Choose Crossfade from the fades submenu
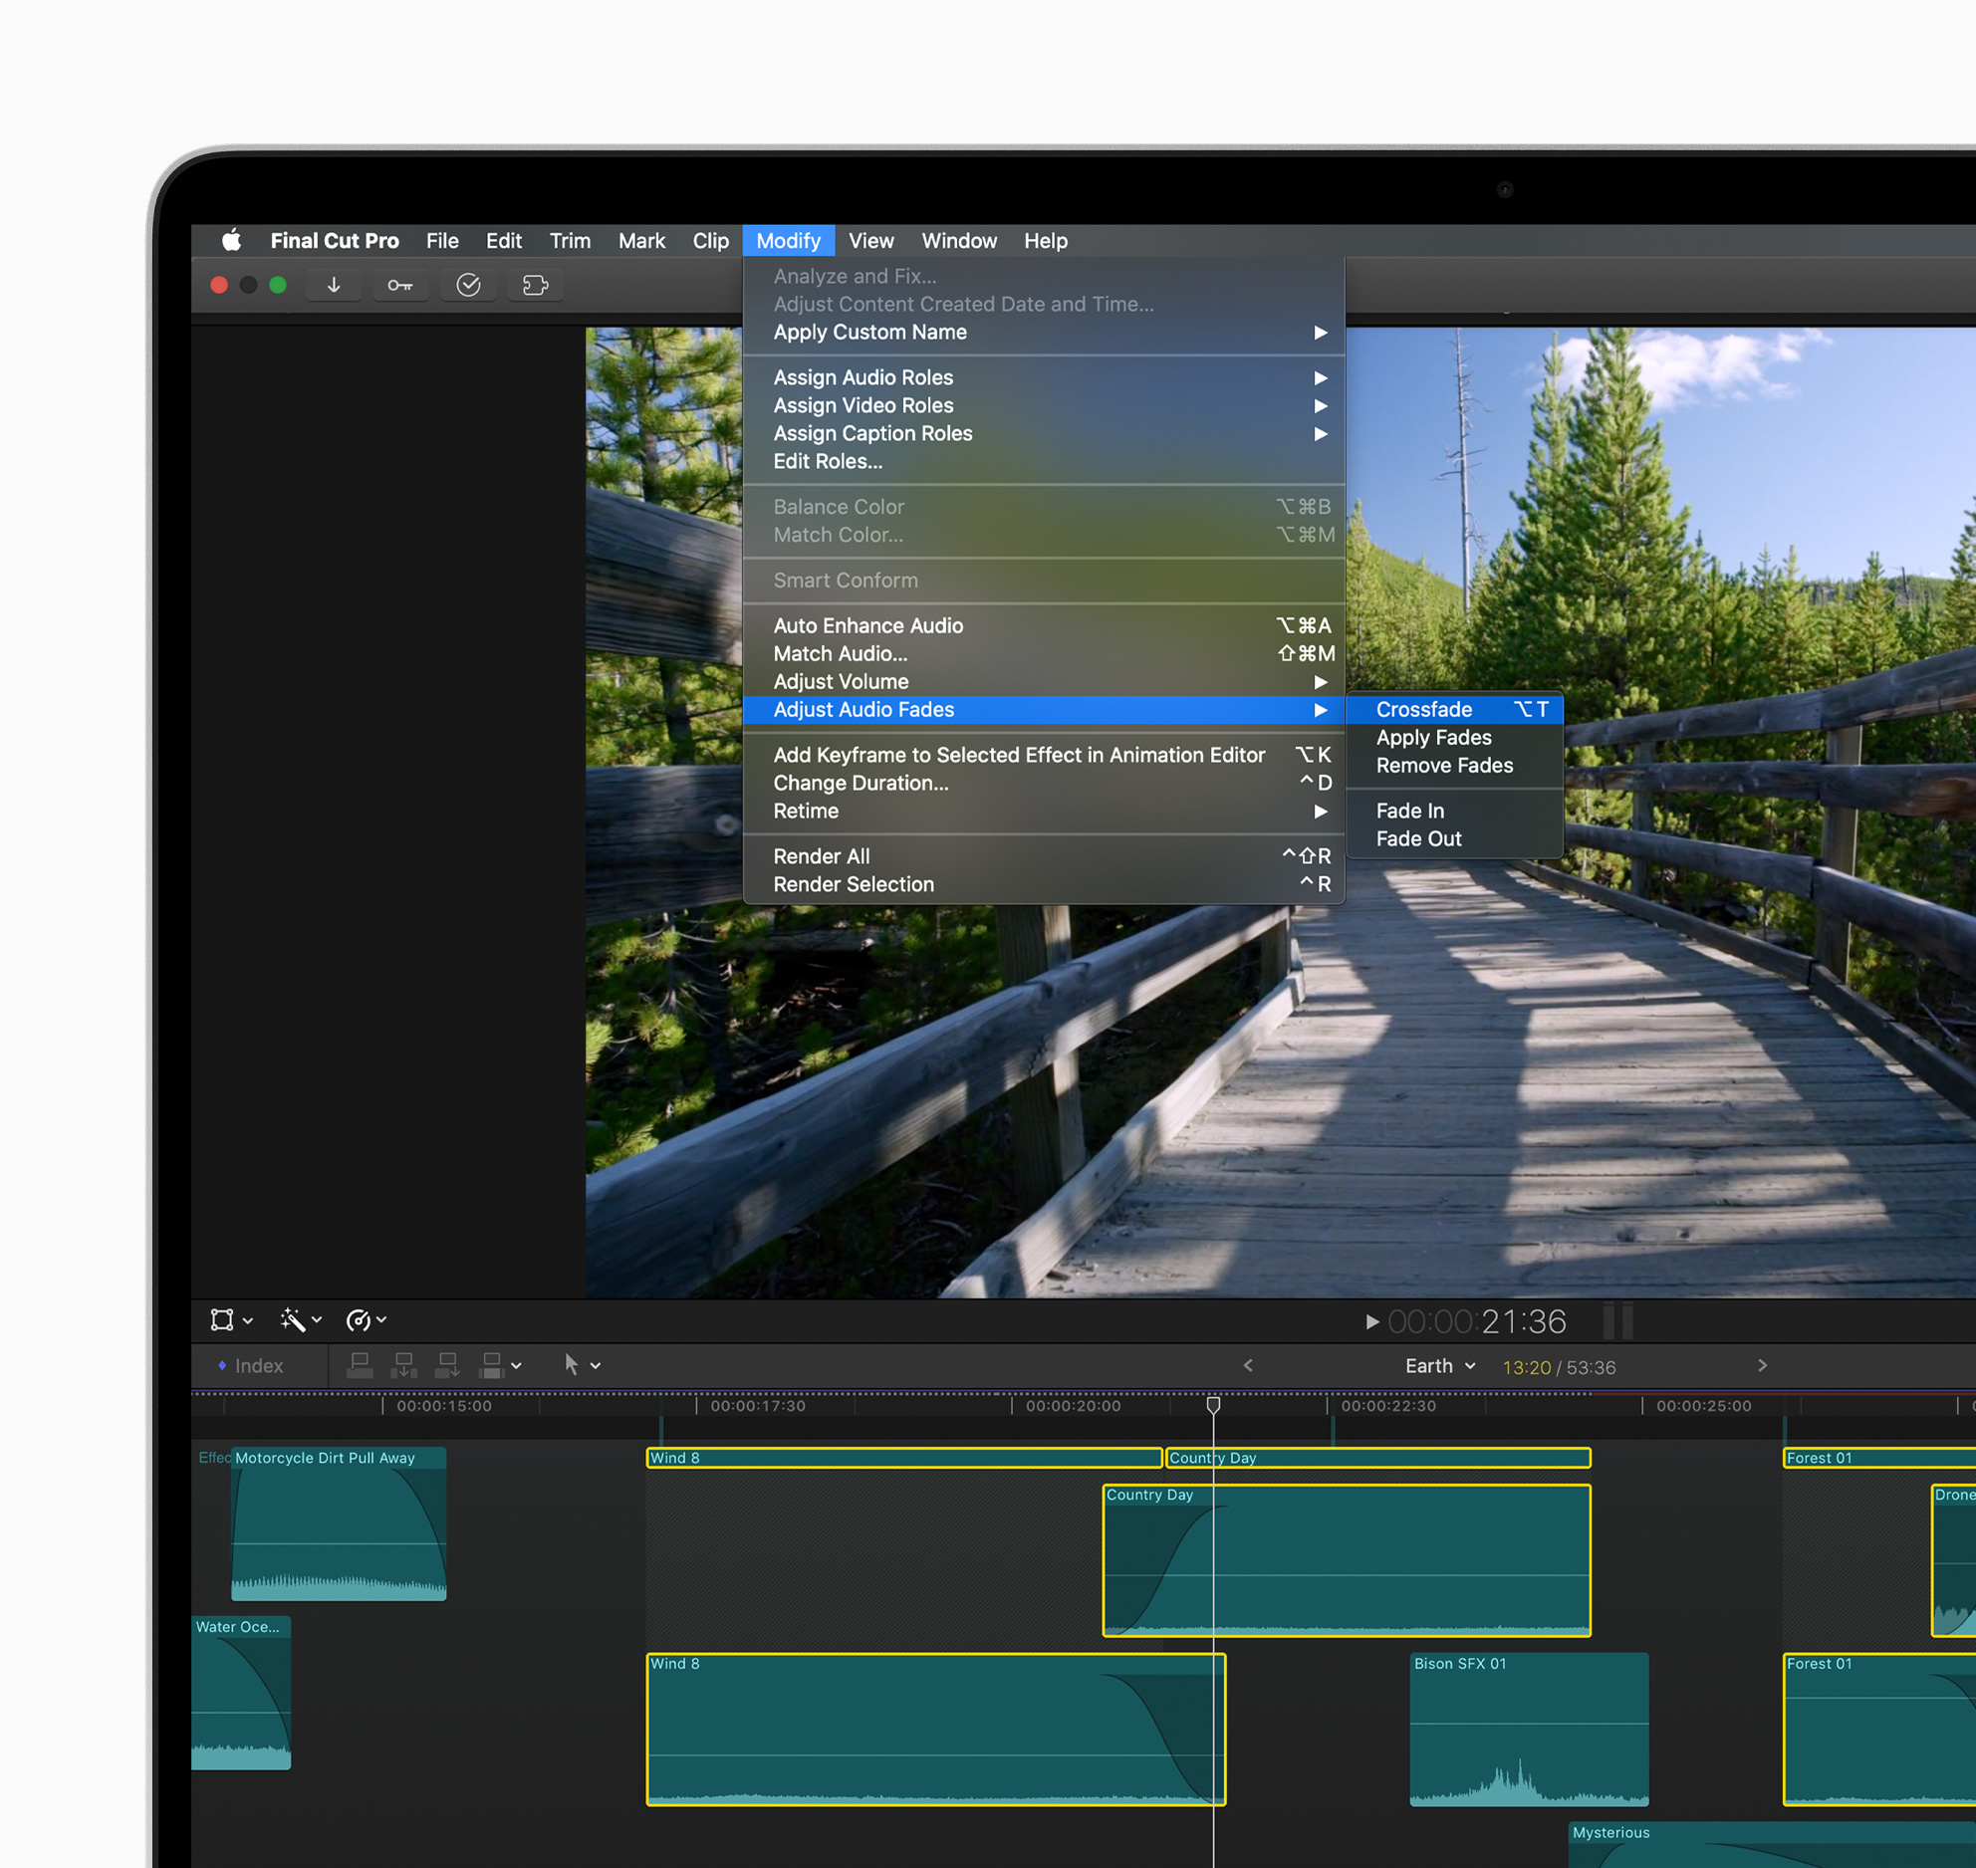The height and width of the screenshot is (1868, 1976). click(1423, 709)
